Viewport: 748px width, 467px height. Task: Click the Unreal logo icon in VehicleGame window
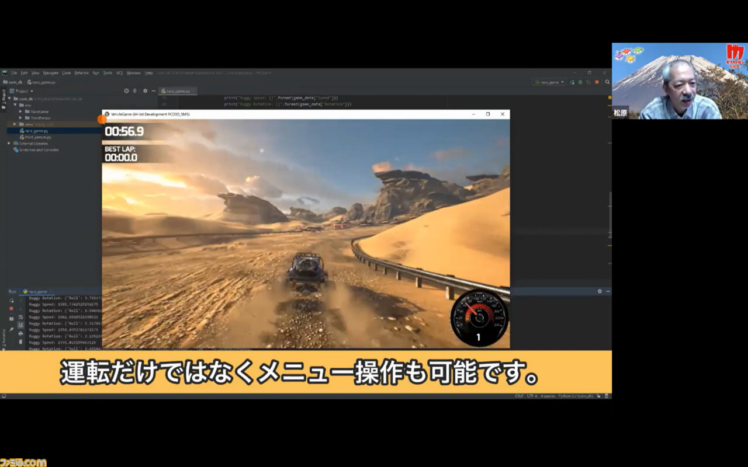(x=107, y=114)
